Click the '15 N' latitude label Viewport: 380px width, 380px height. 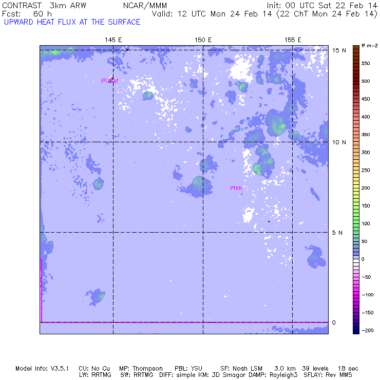[339, 50]
